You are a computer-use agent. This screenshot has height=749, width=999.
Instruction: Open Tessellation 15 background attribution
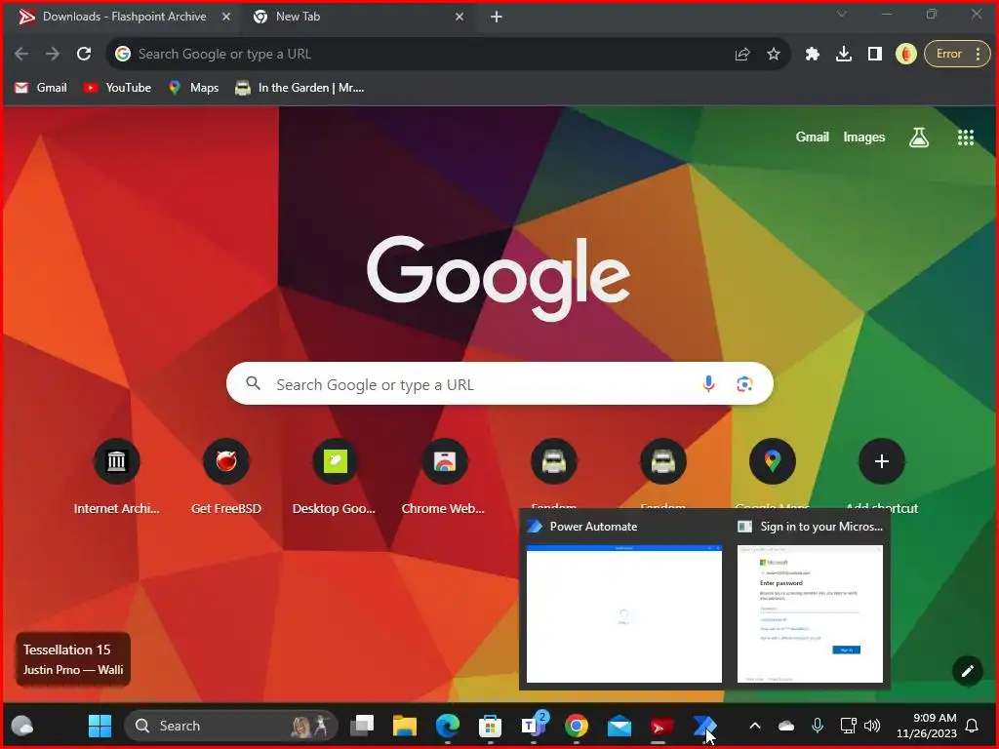tap(72, 659)
